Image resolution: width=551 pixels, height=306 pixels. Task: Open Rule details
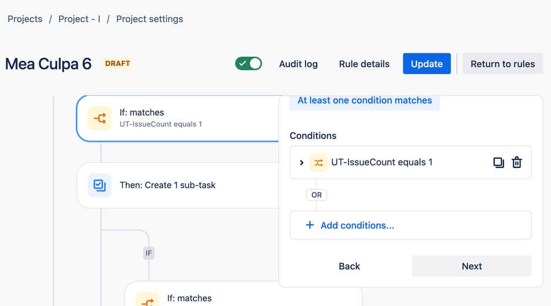click(x=364, y=64)
